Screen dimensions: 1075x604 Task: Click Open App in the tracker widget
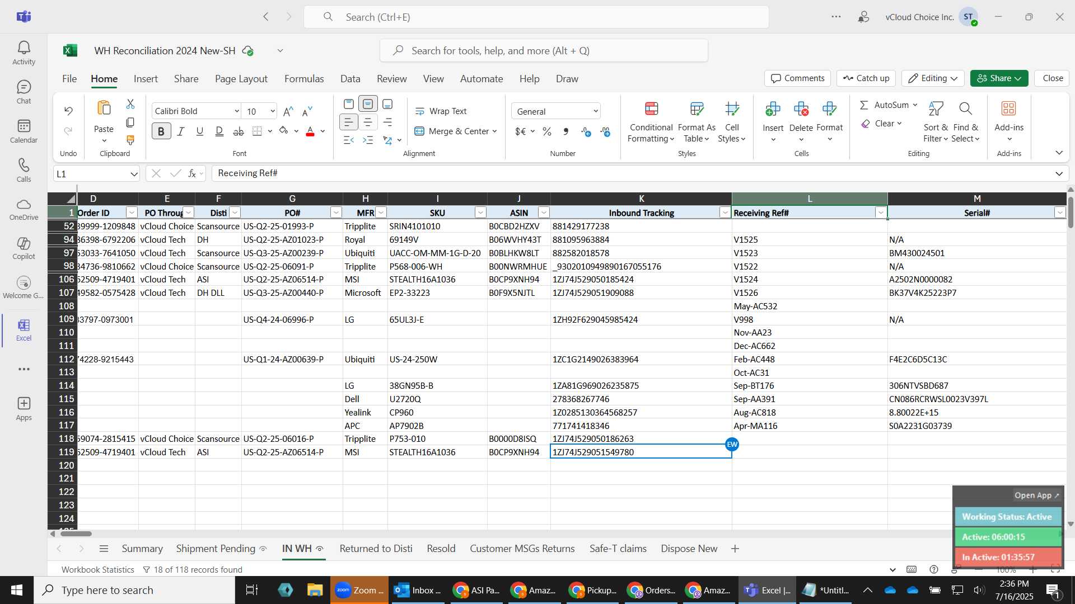pyautogui.click(x=1037, y=496)
